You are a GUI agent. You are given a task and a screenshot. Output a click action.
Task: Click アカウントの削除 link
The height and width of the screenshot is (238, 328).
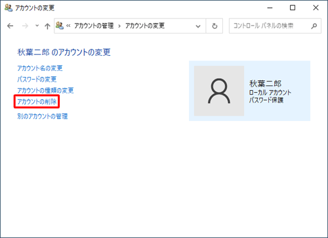pyautogui.click(x=37, y=101)
